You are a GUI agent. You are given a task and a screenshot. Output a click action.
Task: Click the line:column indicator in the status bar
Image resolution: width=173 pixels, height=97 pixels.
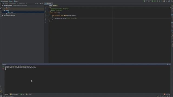(158, 96)
